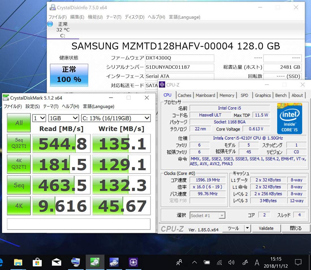This screenshot has height=270, width=311.
Task: Open the C: drive selection dropdown
Action: (x=115, y=118)
